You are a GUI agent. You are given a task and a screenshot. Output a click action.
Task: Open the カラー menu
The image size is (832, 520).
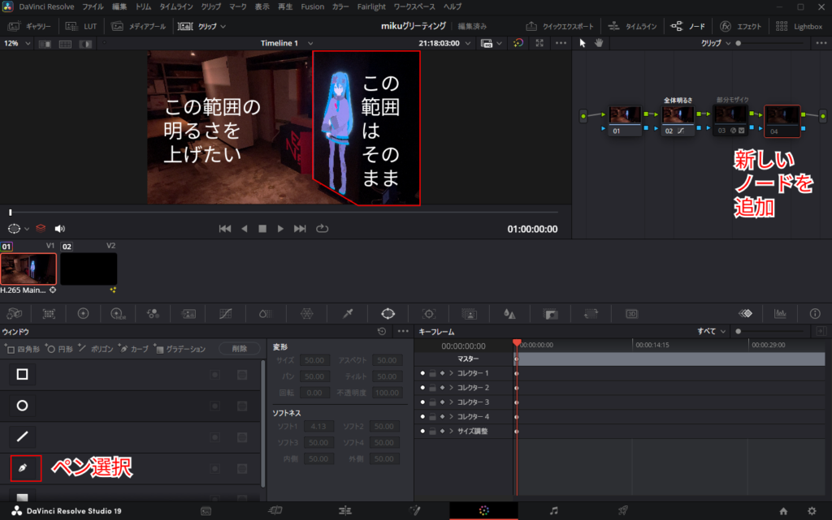(340, 6)
